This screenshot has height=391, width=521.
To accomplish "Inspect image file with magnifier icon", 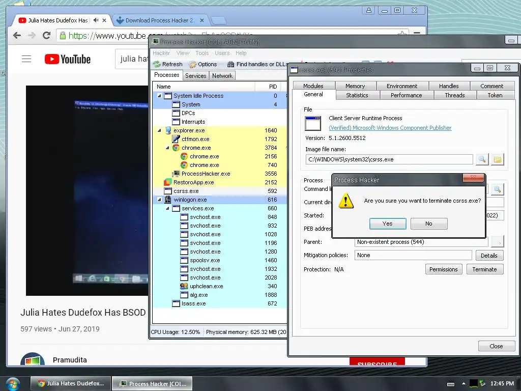I will [x=482, y=159].
